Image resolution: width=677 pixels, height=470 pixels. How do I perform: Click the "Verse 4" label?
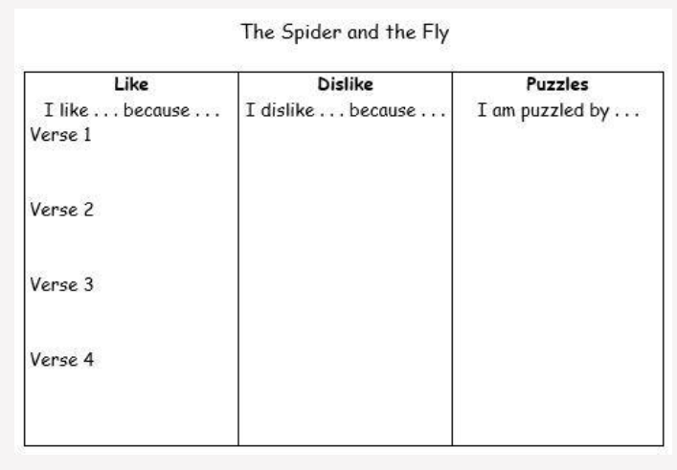click(61, 360)
